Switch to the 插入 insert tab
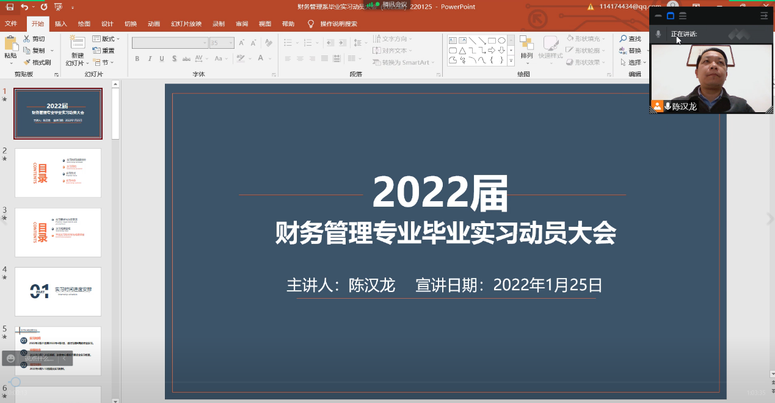Image resolution: width=775 pixels, height=403 pixels. (x=61, y=24)
